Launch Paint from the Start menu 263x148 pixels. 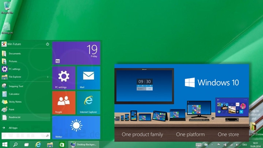pyautogui.click(x=26, y=109)
